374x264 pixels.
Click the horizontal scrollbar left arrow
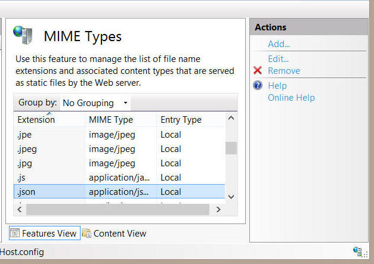(19, 209)
